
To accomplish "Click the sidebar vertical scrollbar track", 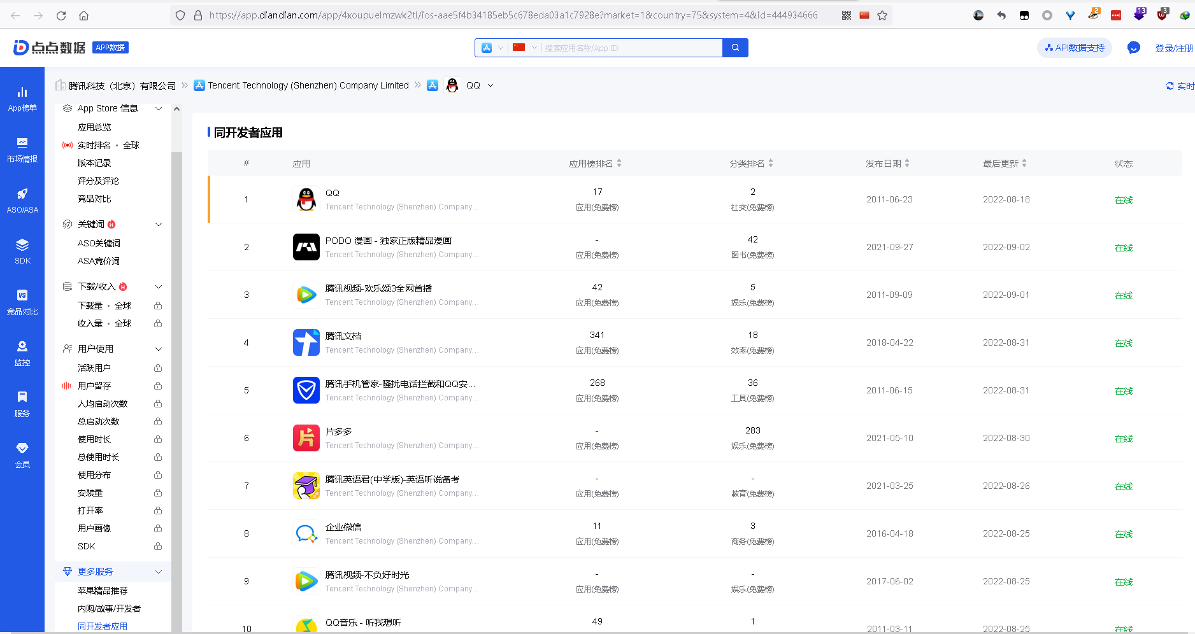I will (x=176, y=391).
